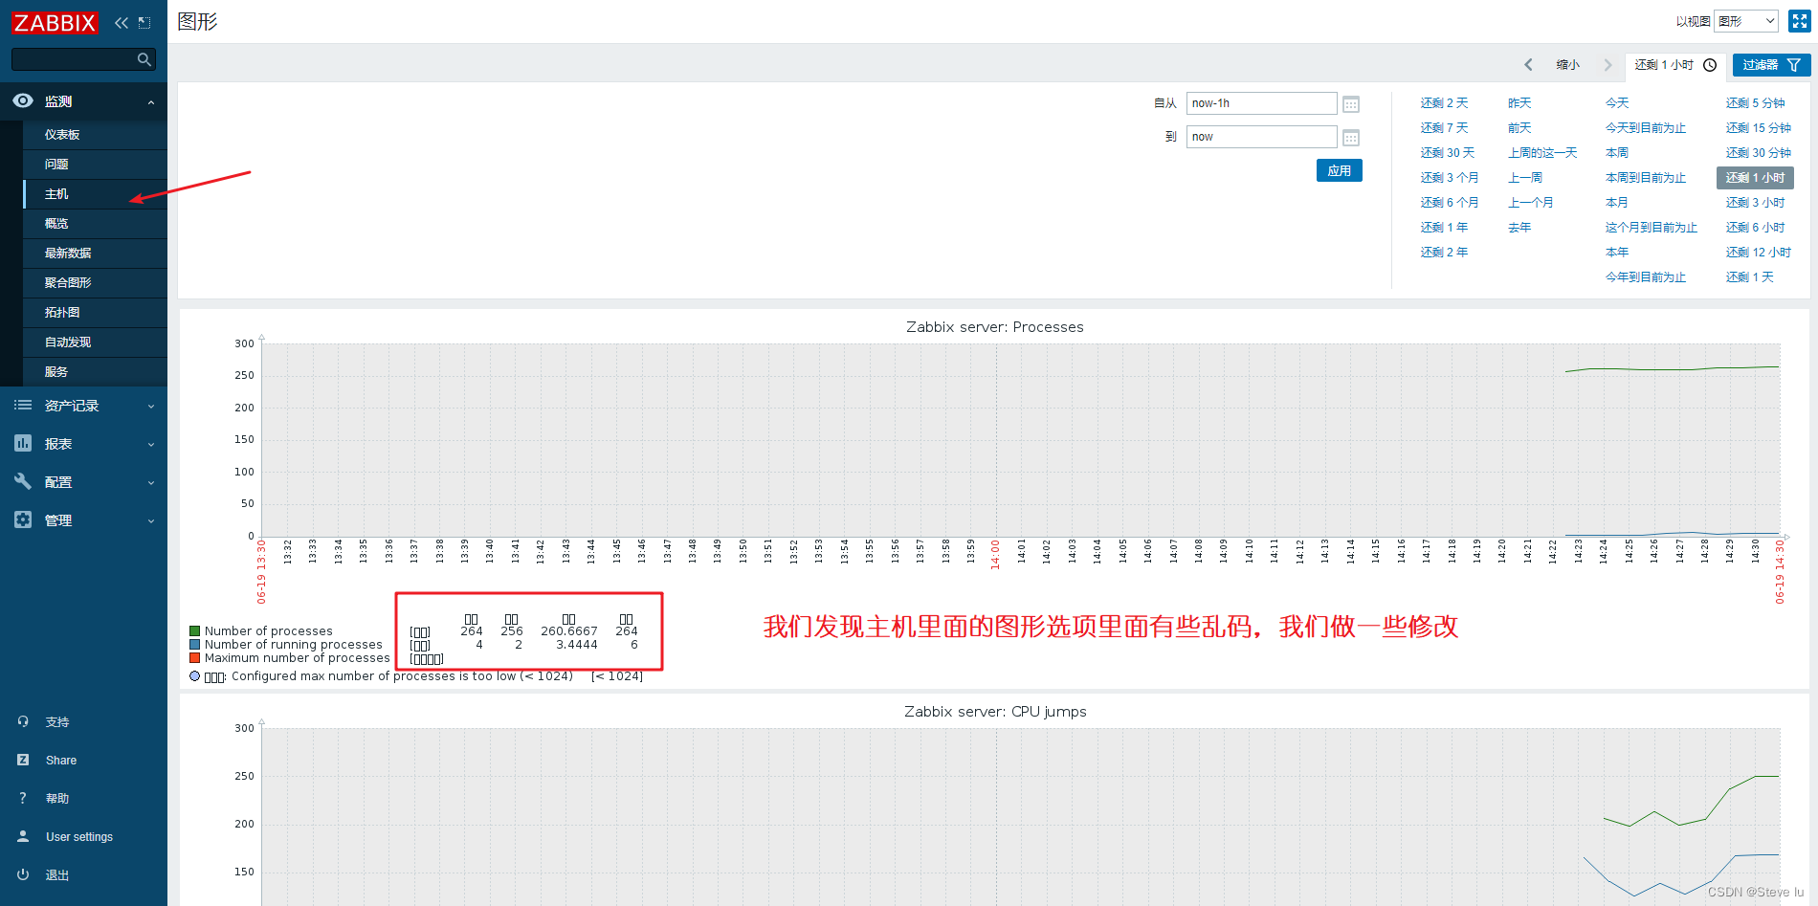1818x906 pixels.
Task: Click the 退出 power icon
Action: (x=23, y=874)
